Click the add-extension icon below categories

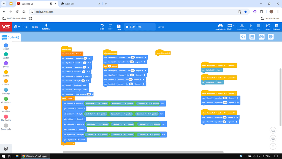pyautogui.click(x=6, y=149)
